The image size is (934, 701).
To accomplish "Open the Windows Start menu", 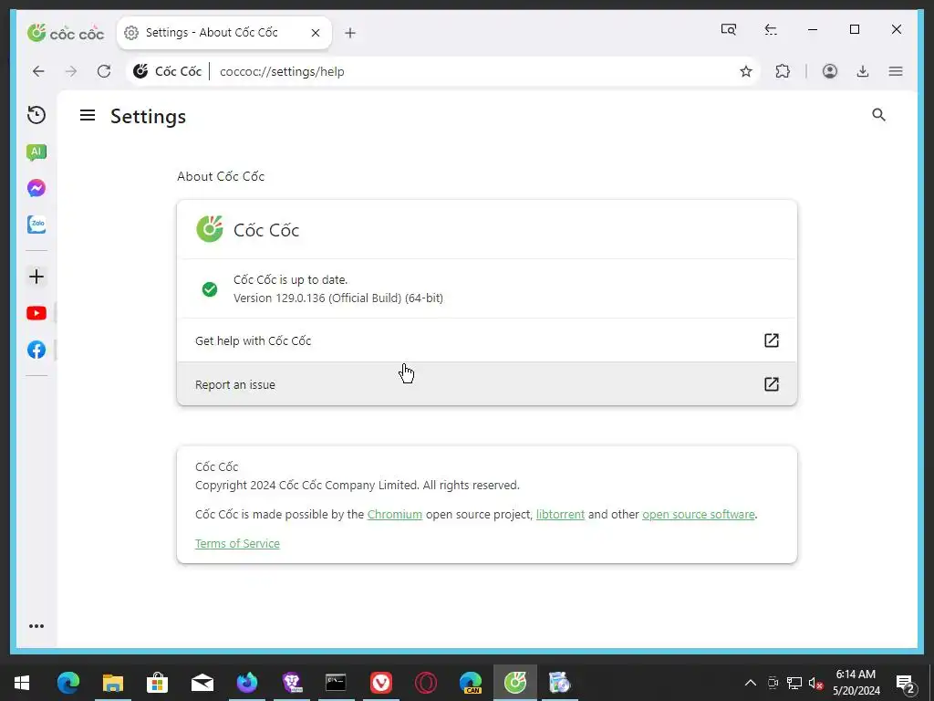I will click(x=22, y=683).
